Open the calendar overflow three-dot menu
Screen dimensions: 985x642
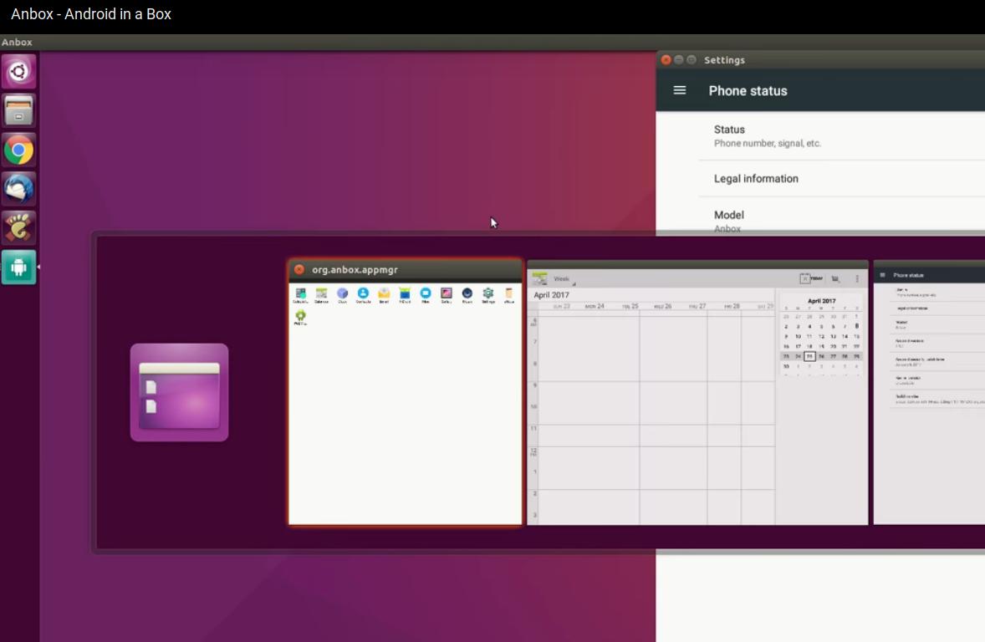[857, 278]
